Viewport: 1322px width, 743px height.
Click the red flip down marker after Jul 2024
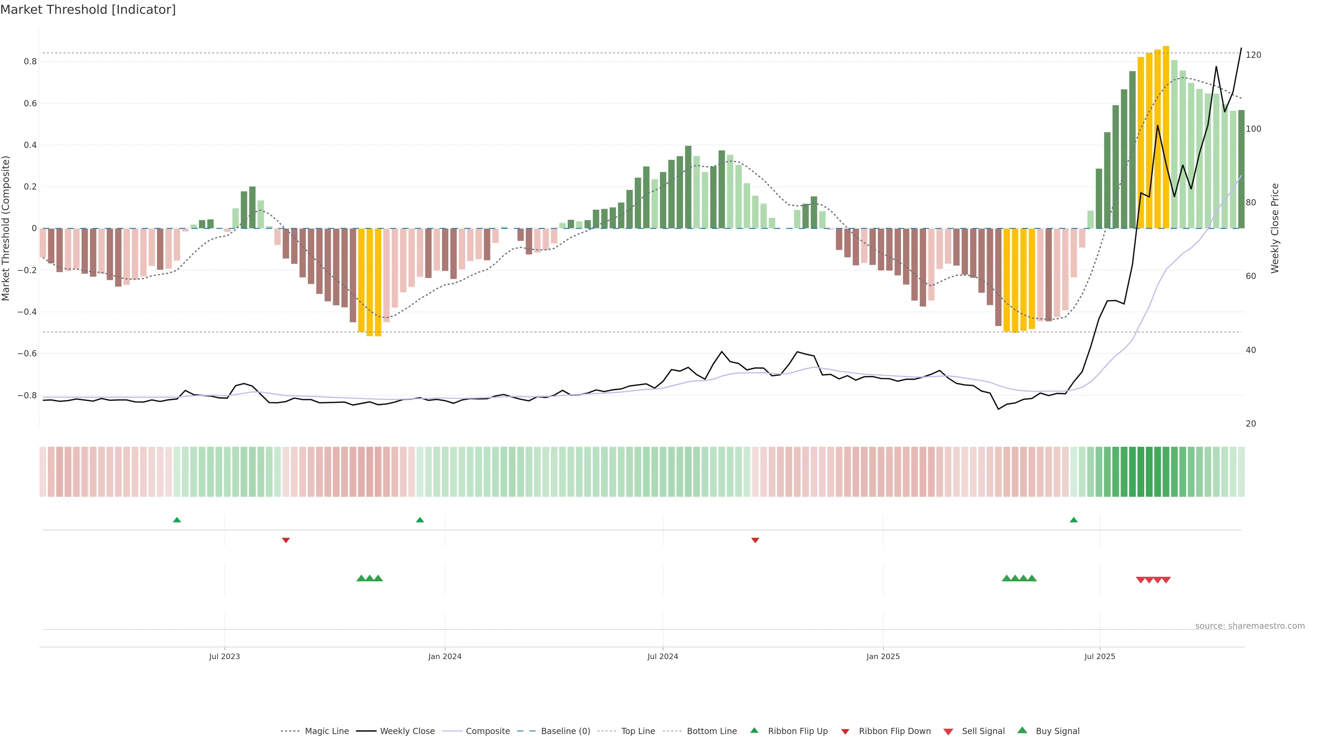(755, 540)
